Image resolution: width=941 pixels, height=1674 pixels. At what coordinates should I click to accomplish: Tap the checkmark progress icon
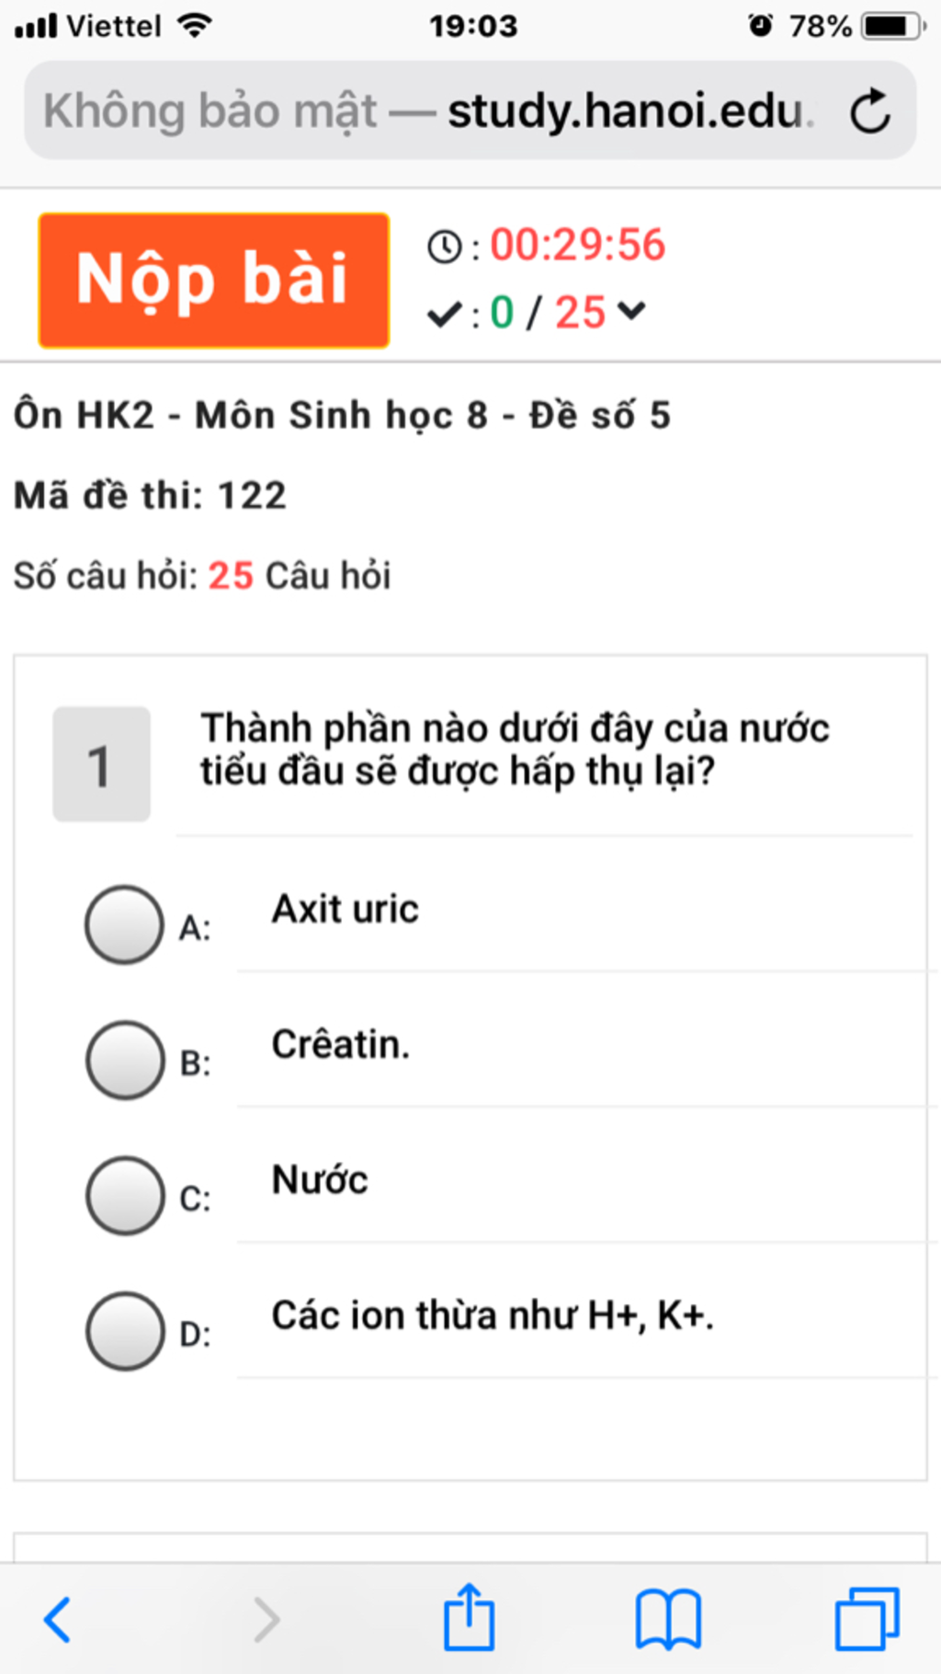[x=444, y=315]
